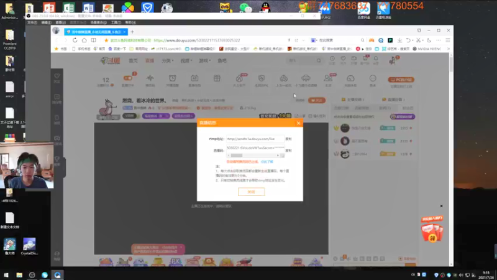497x280 pixels.
Task: Toggle the orange live switch in streamer toolbar
Action: pyautogui.click(x=128, y=78)
